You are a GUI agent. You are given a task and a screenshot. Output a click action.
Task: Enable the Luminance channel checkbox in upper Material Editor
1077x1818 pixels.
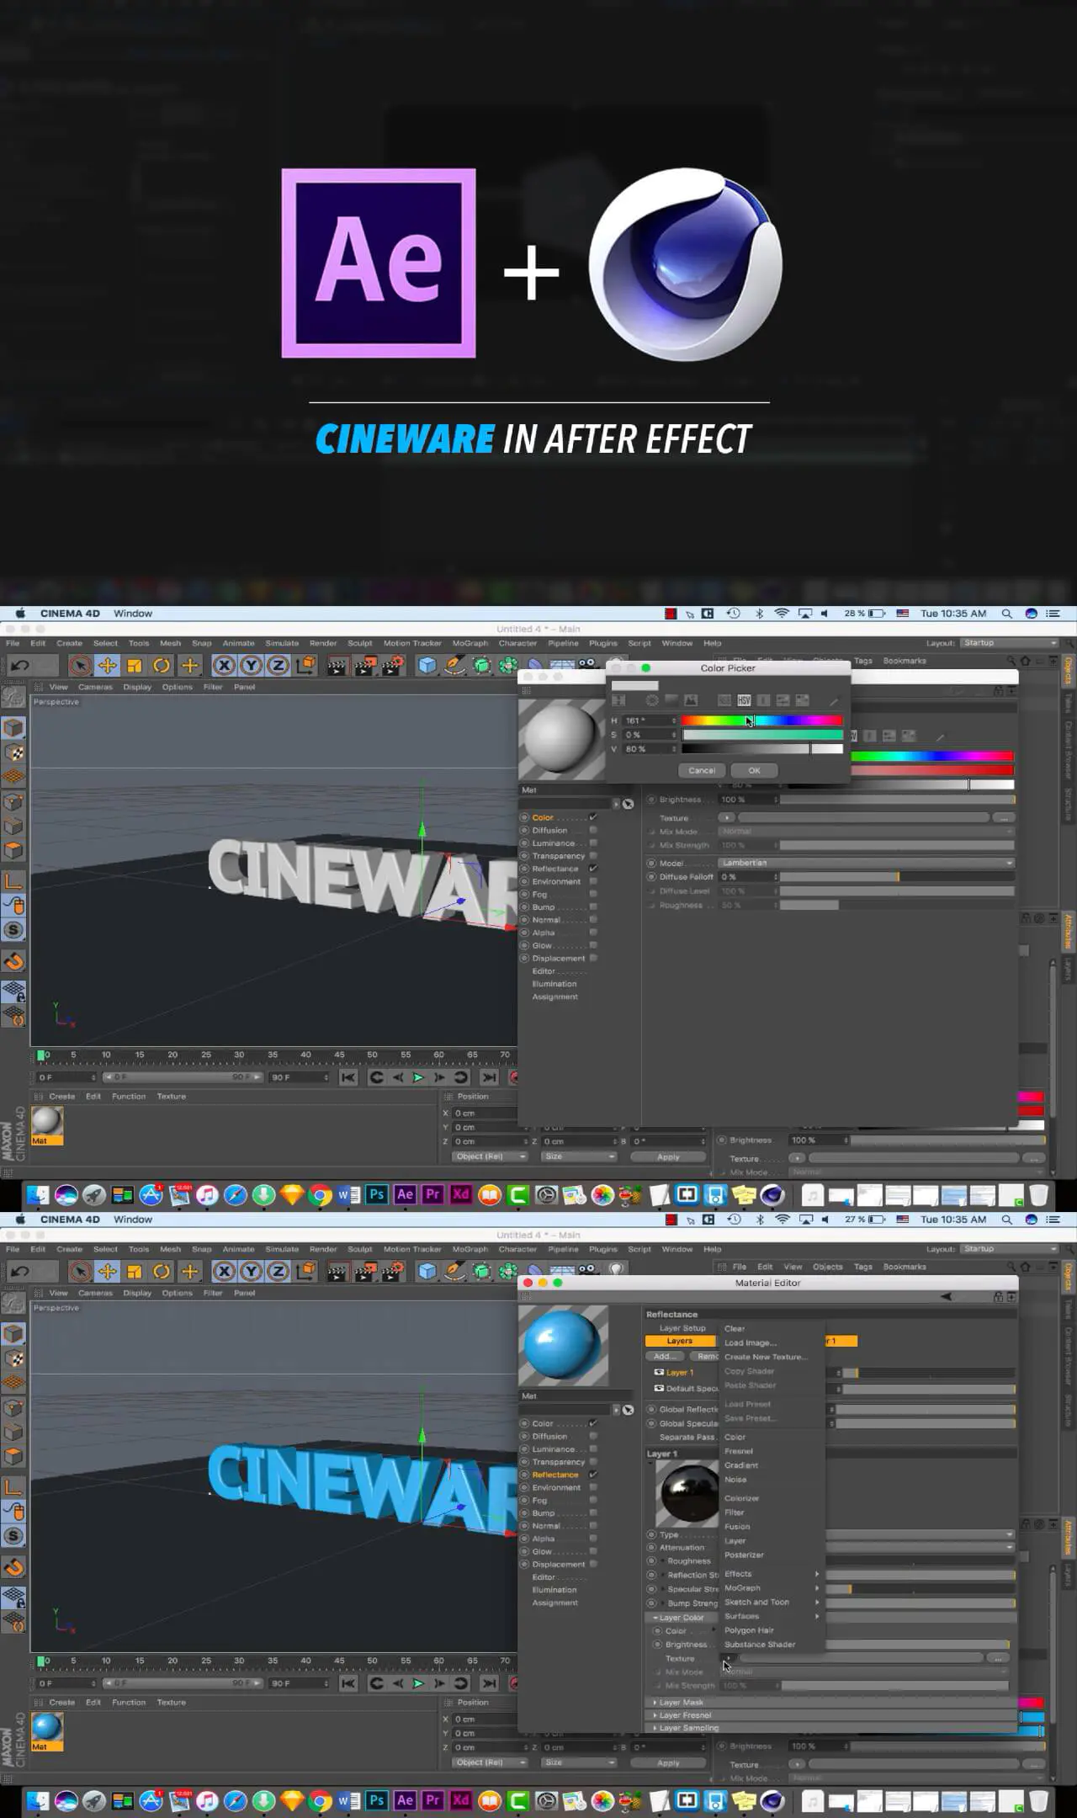(x=593, y=843)
